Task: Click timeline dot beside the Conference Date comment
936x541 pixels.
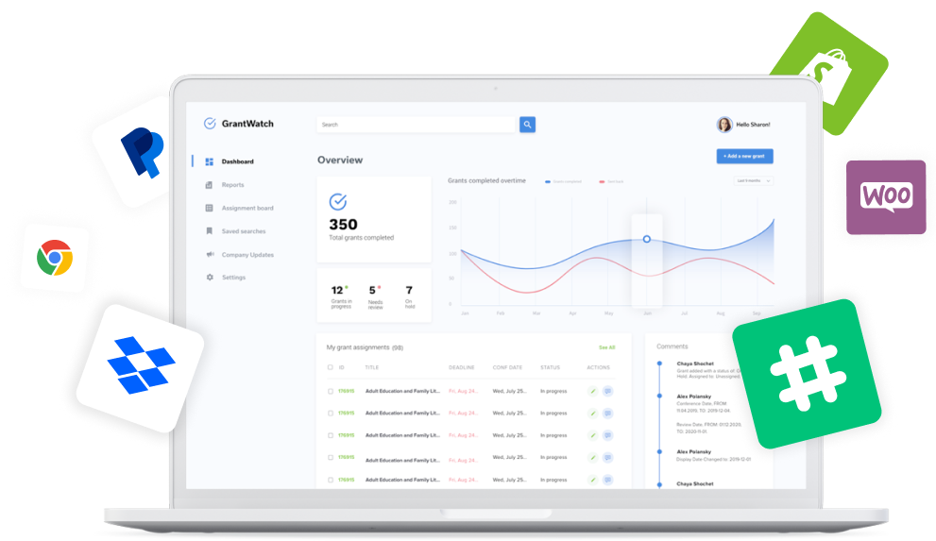Action: pos(659,396)
